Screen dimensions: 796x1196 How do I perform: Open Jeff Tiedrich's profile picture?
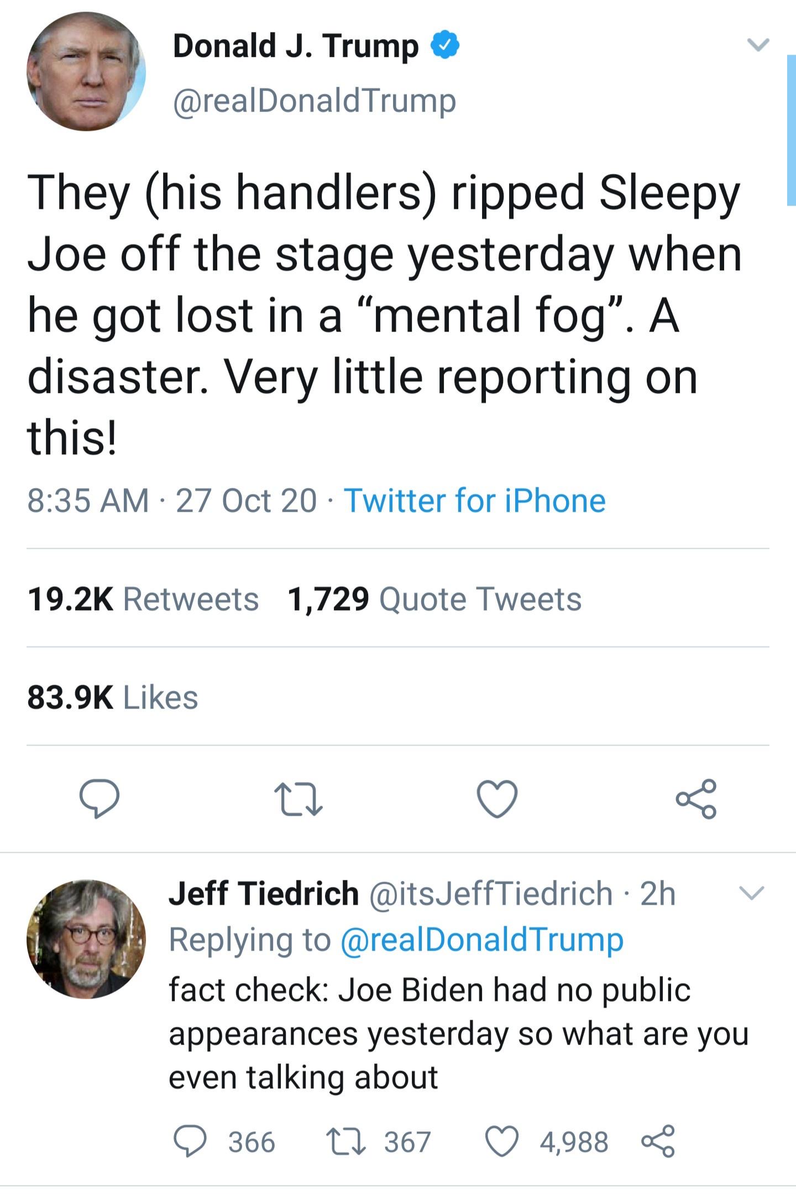point(86,939)
